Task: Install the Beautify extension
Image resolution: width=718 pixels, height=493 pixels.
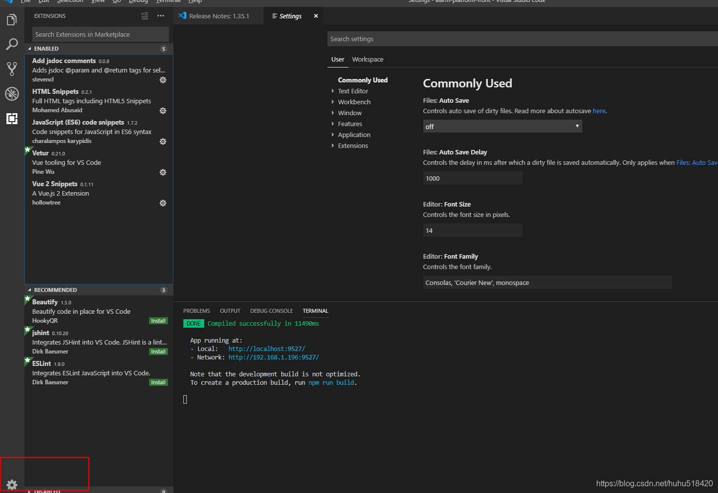Action: 159,321
